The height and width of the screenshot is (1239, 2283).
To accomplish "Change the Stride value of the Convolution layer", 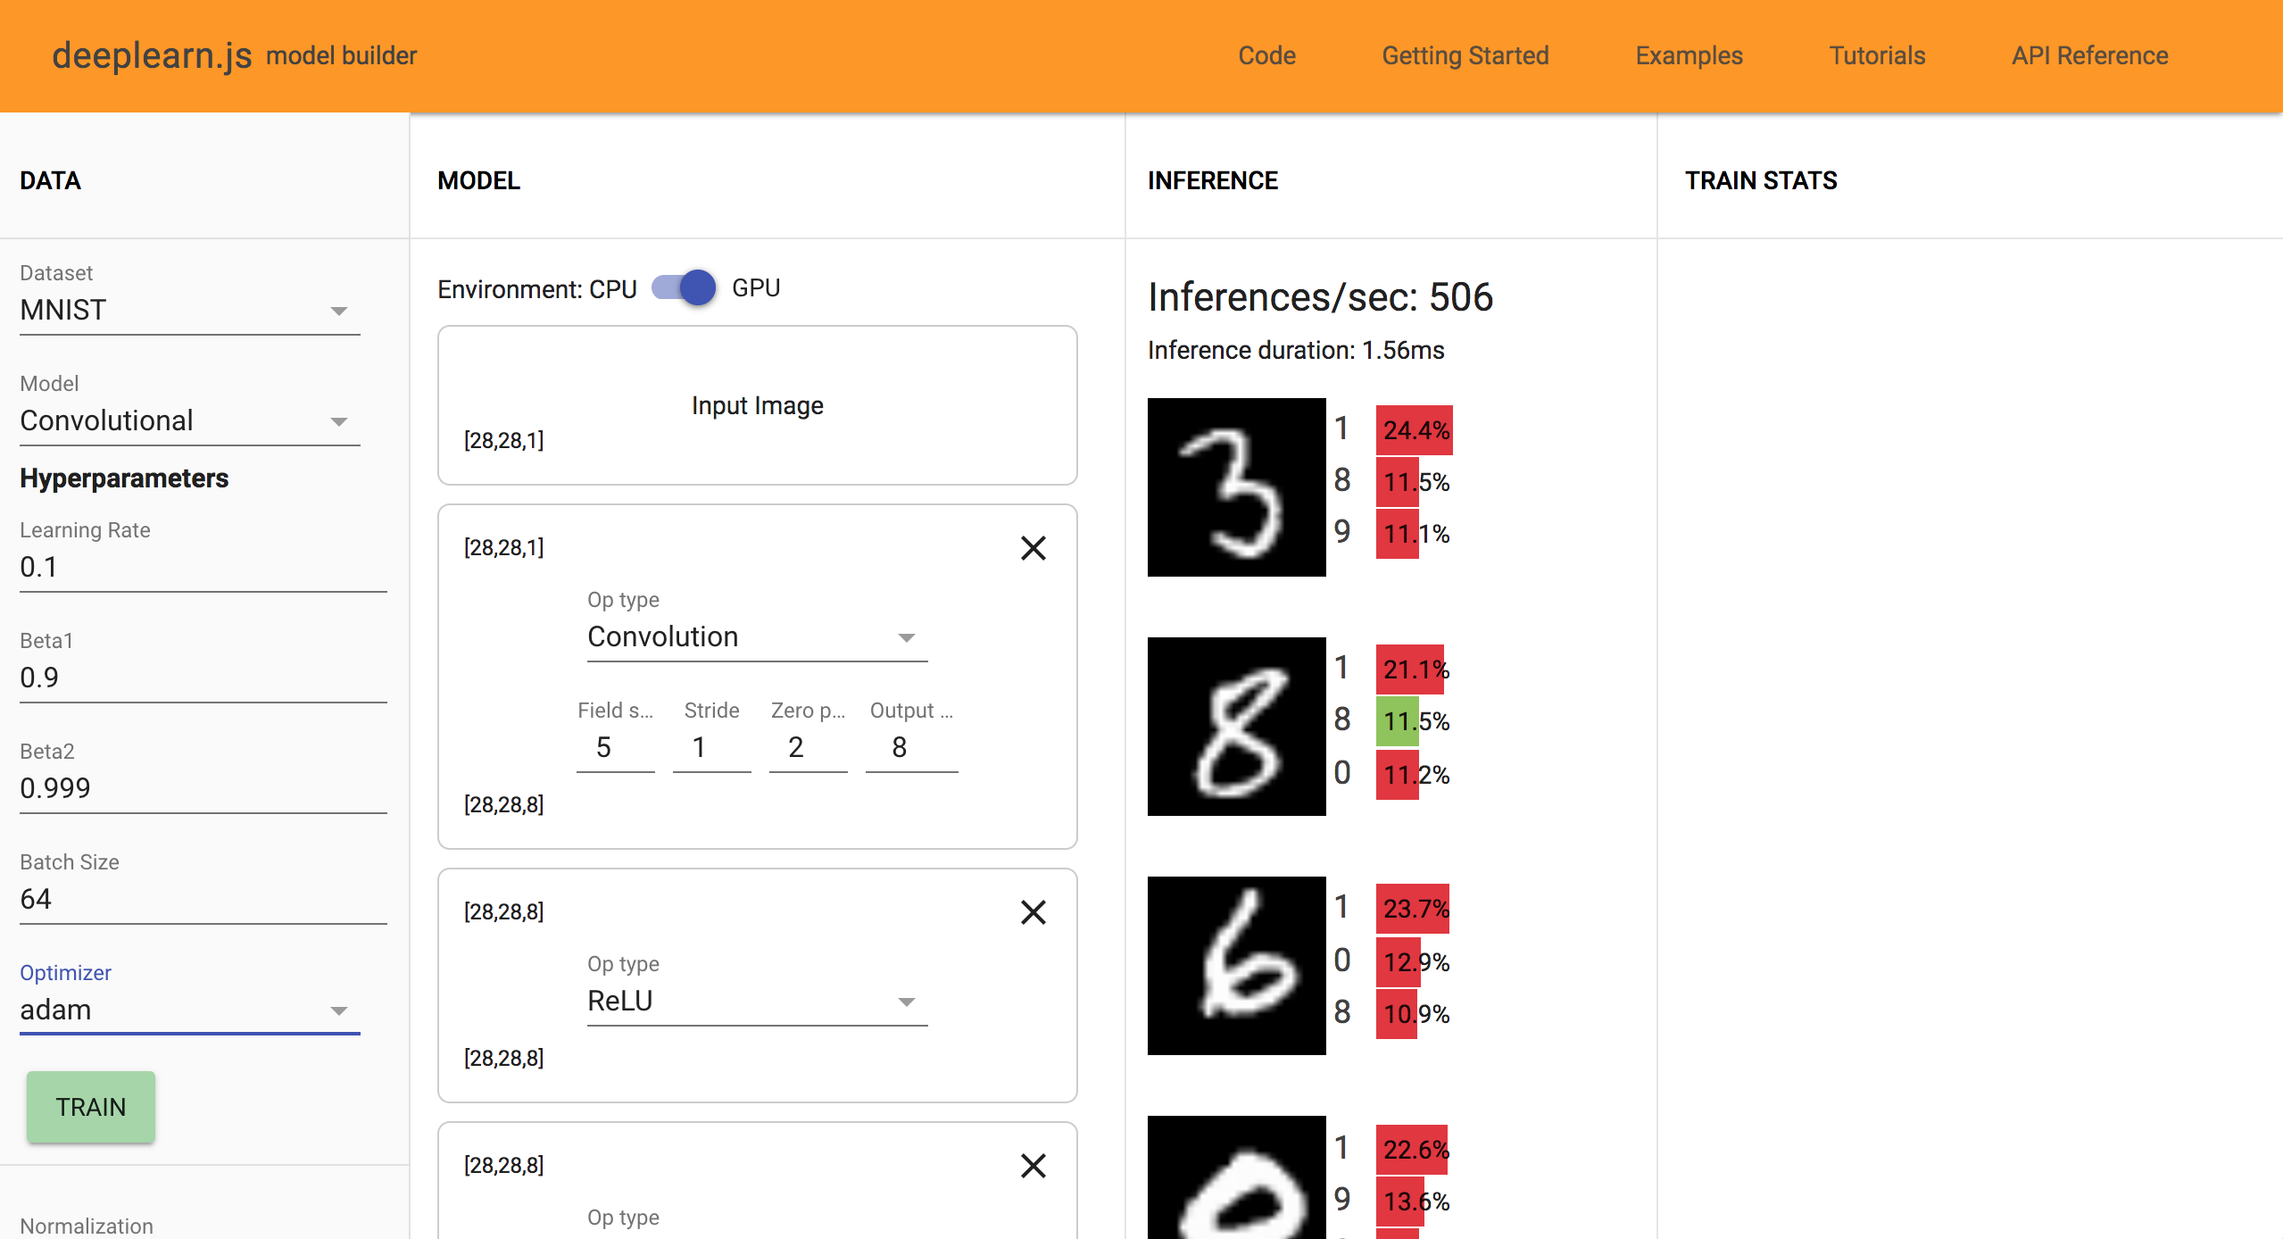I will point(710,746).
